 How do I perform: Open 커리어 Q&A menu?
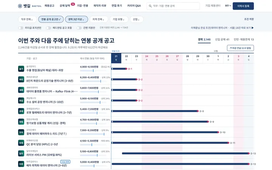[x=134, y=6]
